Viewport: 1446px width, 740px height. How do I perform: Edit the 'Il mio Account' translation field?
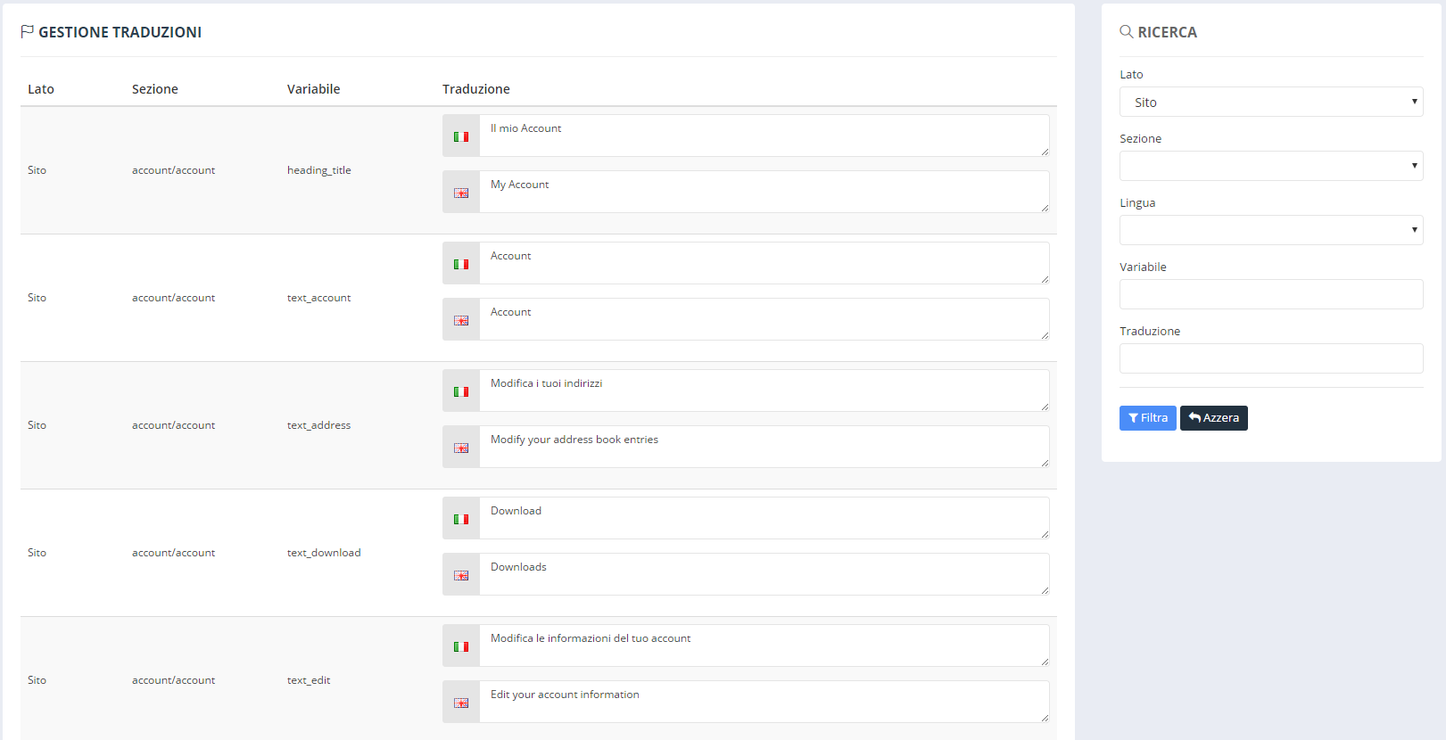click(x=764, y=136)
